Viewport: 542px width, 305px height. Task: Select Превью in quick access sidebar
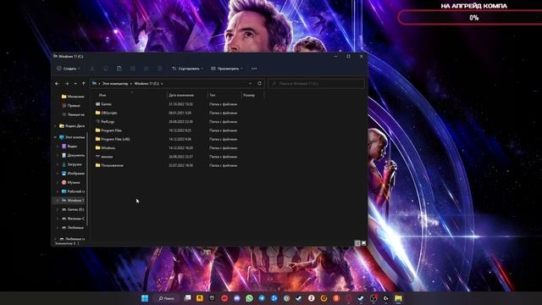(71, 105)
